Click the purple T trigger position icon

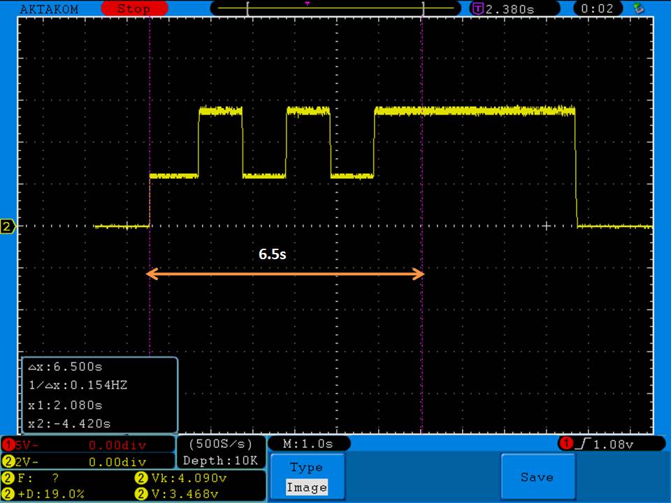(478, 9)
